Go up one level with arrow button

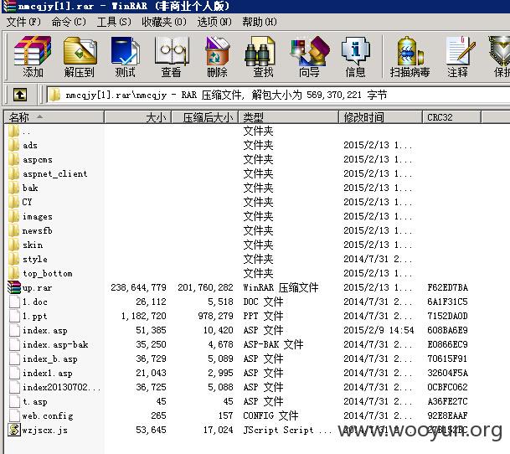pyautogui.click(x=20, y=95)
